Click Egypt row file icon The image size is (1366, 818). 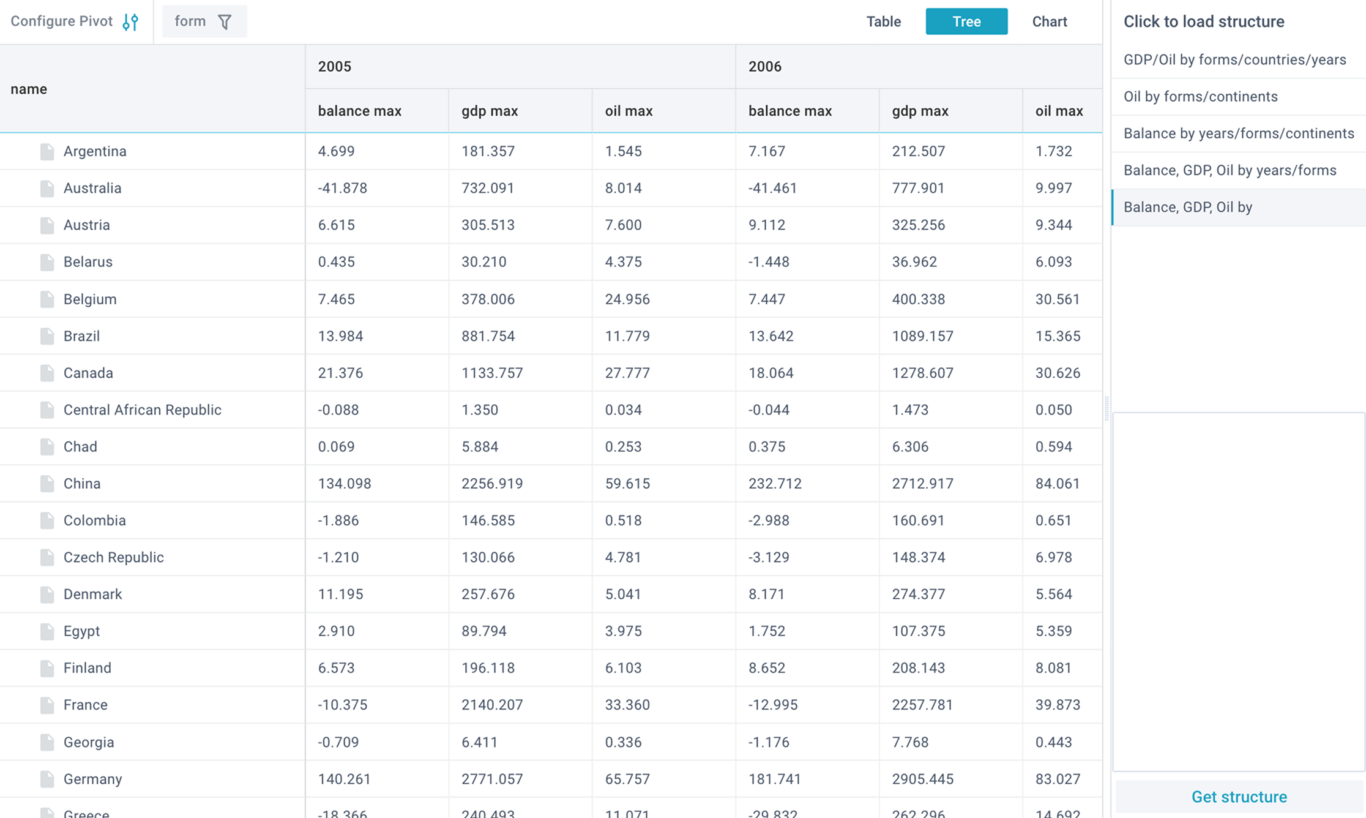(x=47, y=631)
